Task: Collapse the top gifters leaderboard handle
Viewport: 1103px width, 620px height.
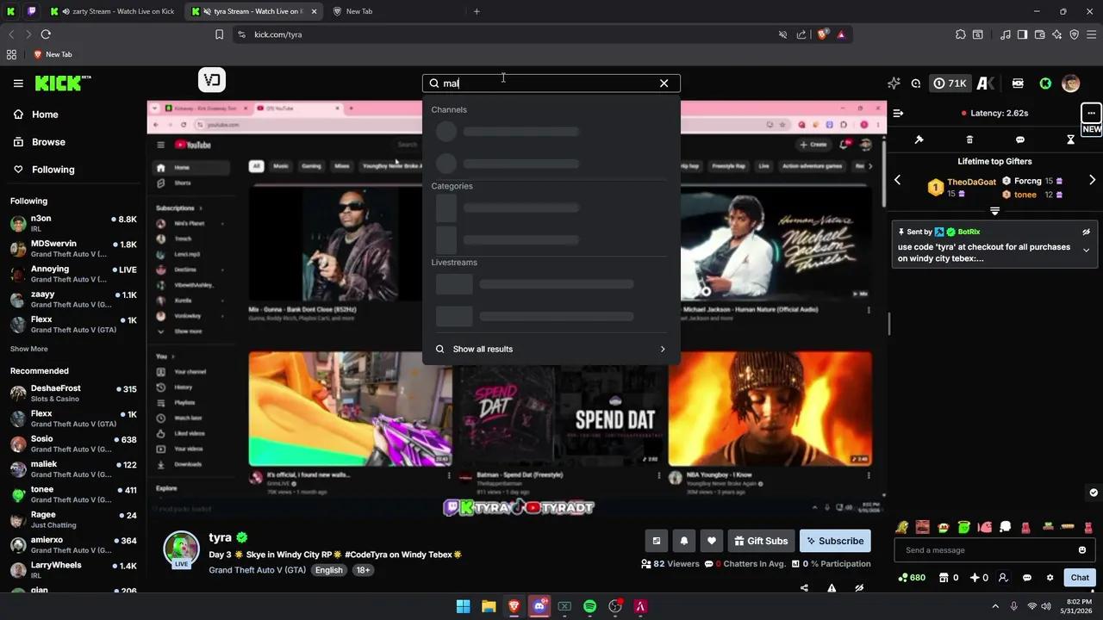Action: pos(994,211)
